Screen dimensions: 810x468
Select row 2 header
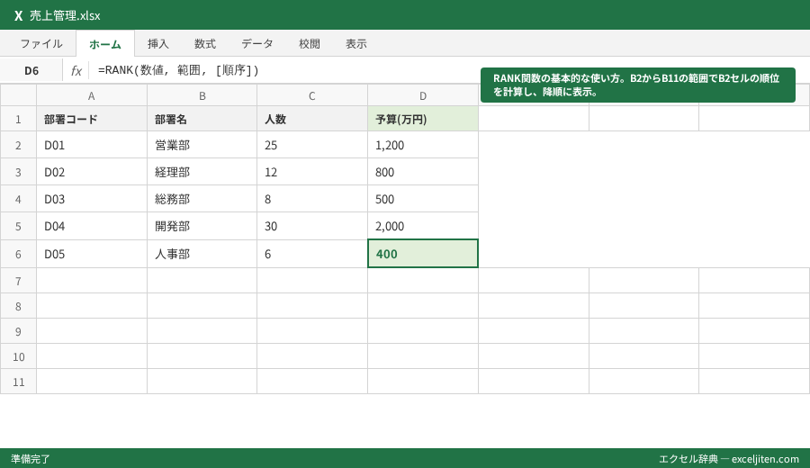point(18,145)
